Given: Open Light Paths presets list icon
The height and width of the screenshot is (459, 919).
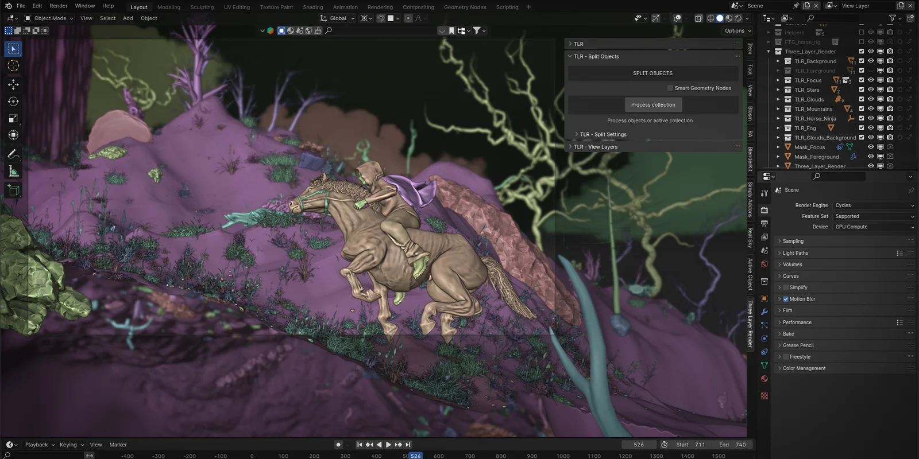Looking at the screenshot, I should 899,253.
